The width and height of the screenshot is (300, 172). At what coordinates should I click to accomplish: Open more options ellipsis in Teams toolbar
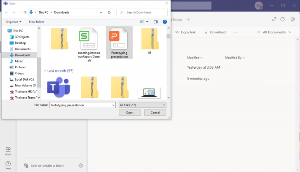point(235,32)
